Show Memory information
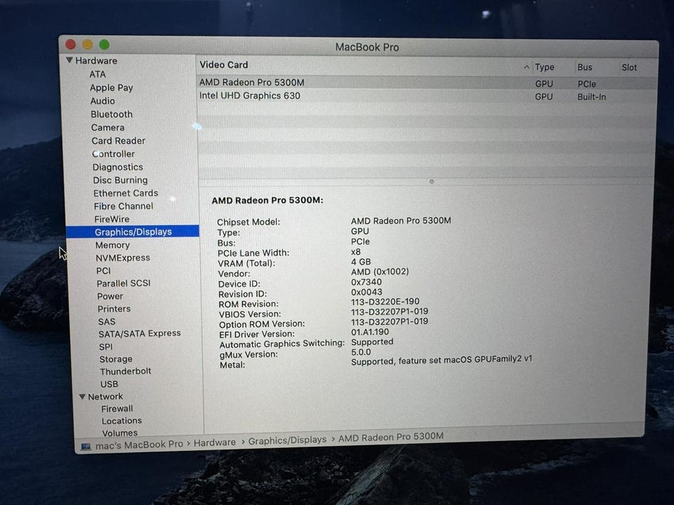This screenshot has width=674, height=505. point(112,245)
